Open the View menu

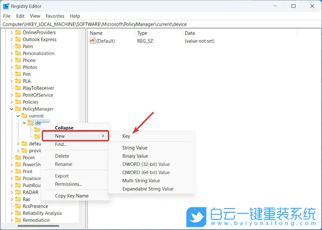click(35, 16)
